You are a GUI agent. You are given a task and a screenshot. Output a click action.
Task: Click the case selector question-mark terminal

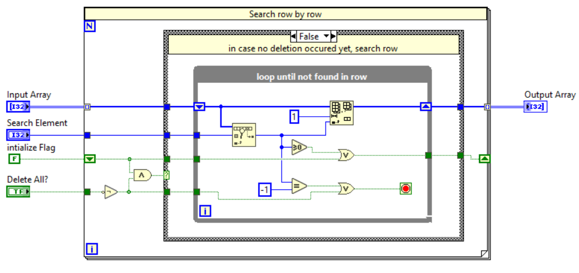tap(166, 175)
